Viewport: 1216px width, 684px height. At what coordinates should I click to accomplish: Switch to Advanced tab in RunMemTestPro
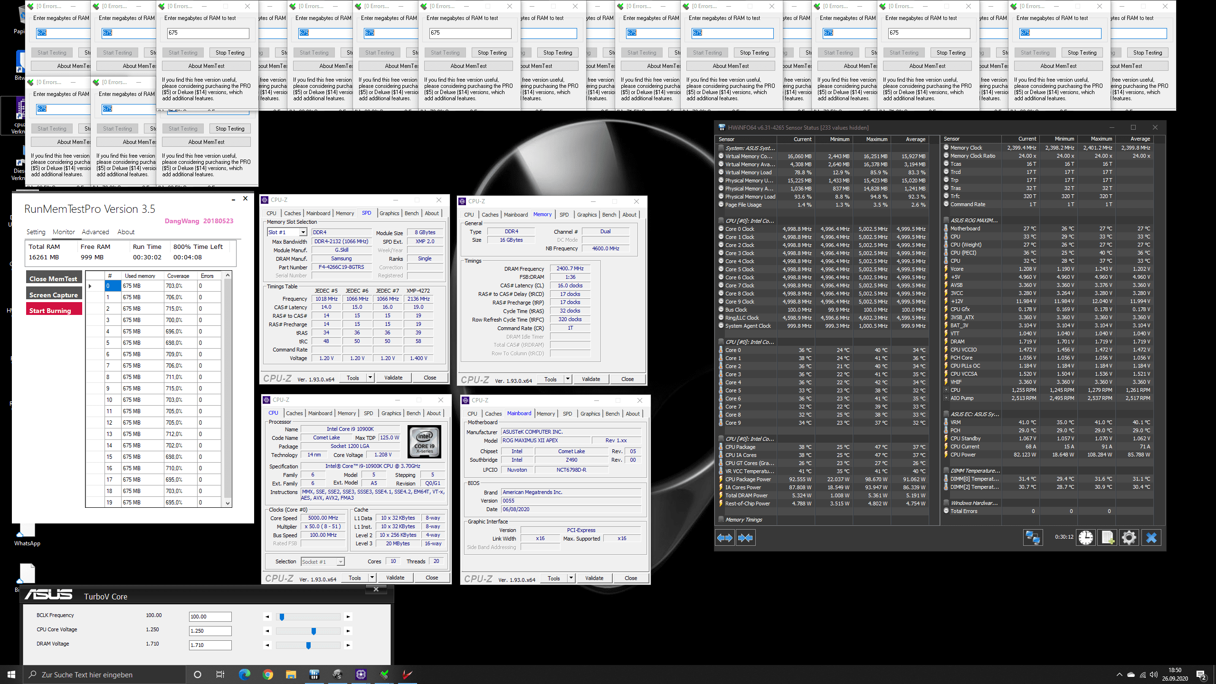[95, 232]
